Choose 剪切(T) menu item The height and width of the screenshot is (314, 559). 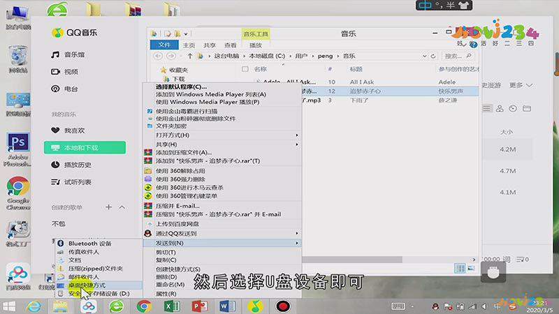point(166,252)
